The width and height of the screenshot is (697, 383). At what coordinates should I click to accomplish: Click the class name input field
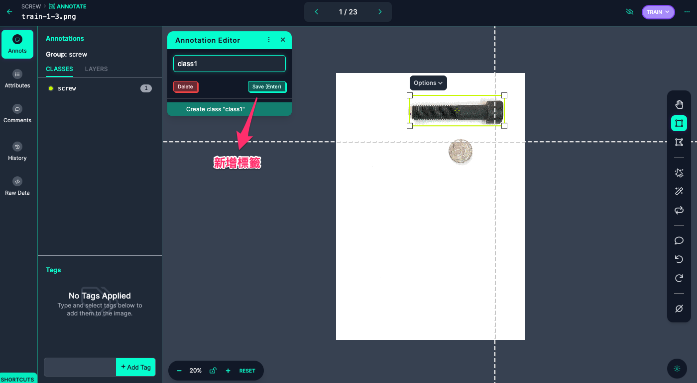click(x=229, y=64)
